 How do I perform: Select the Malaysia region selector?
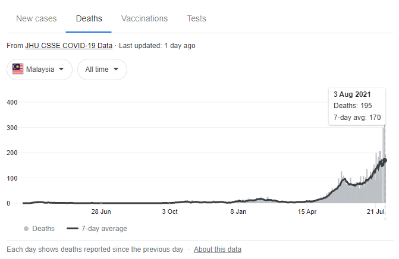coord(39,70)
